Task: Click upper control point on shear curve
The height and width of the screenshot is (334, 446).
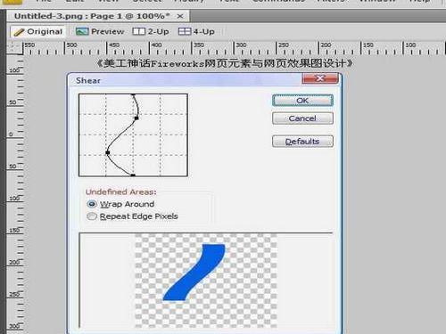Action: pyautogui.click(x=136, y=118)
